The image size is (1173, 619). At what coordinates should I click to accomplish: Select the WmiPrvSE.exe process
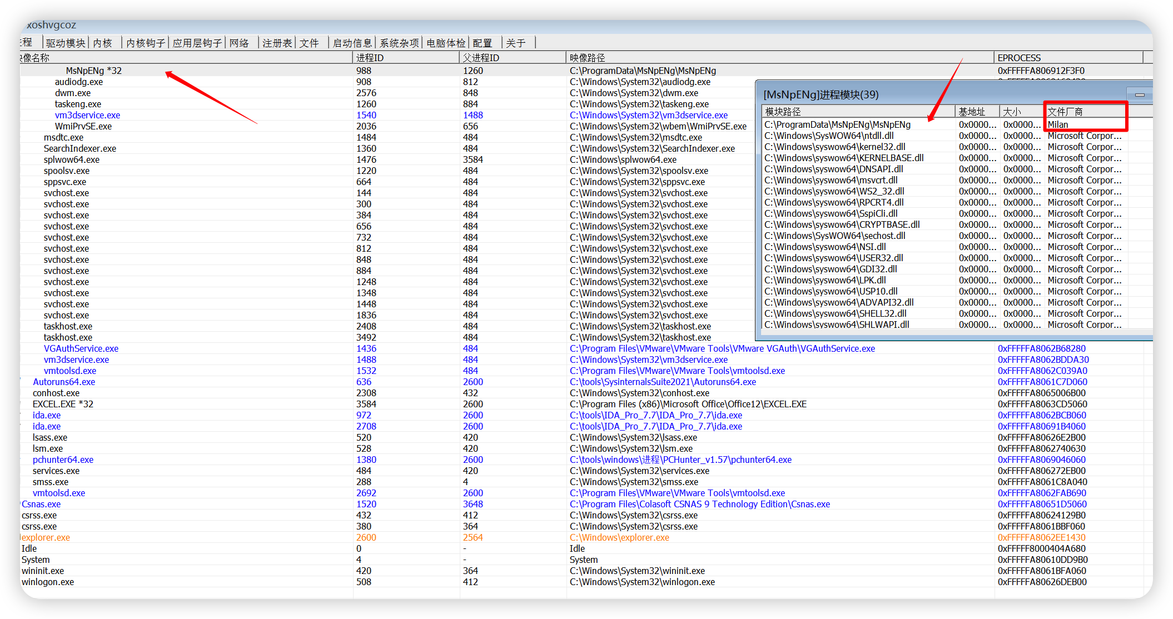coord(83,126)
